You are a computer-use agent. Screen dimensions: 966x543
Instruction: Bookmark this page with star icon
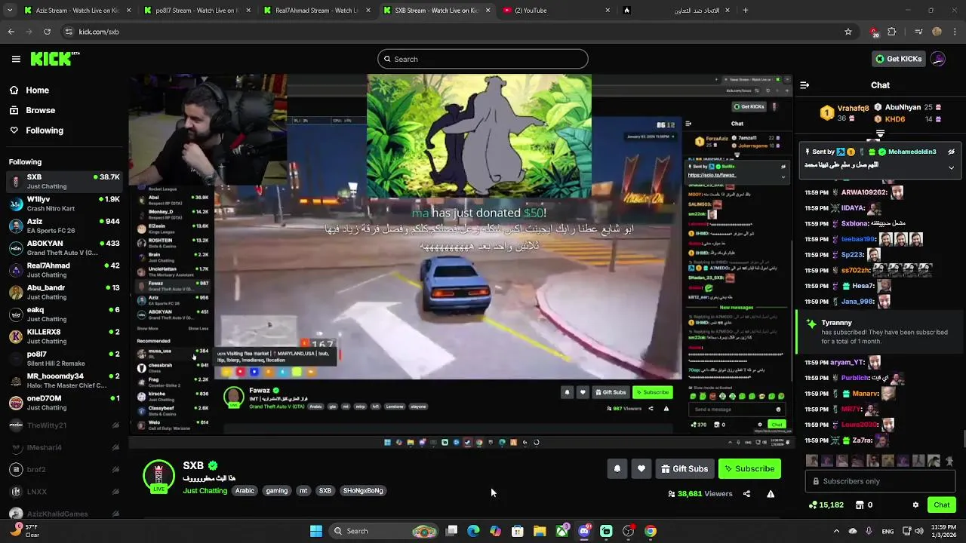click(848, 32)
